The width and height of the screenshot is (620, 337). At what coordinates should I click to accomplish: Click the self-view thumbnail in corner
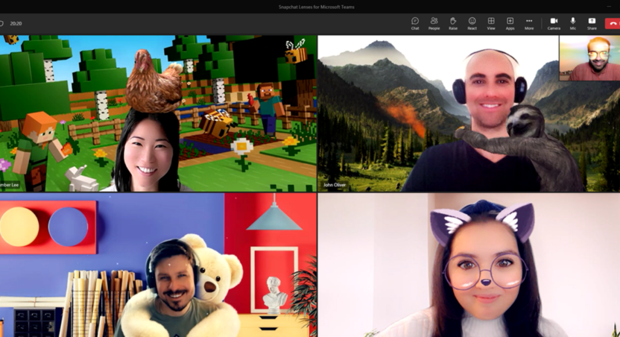(590, 58)
